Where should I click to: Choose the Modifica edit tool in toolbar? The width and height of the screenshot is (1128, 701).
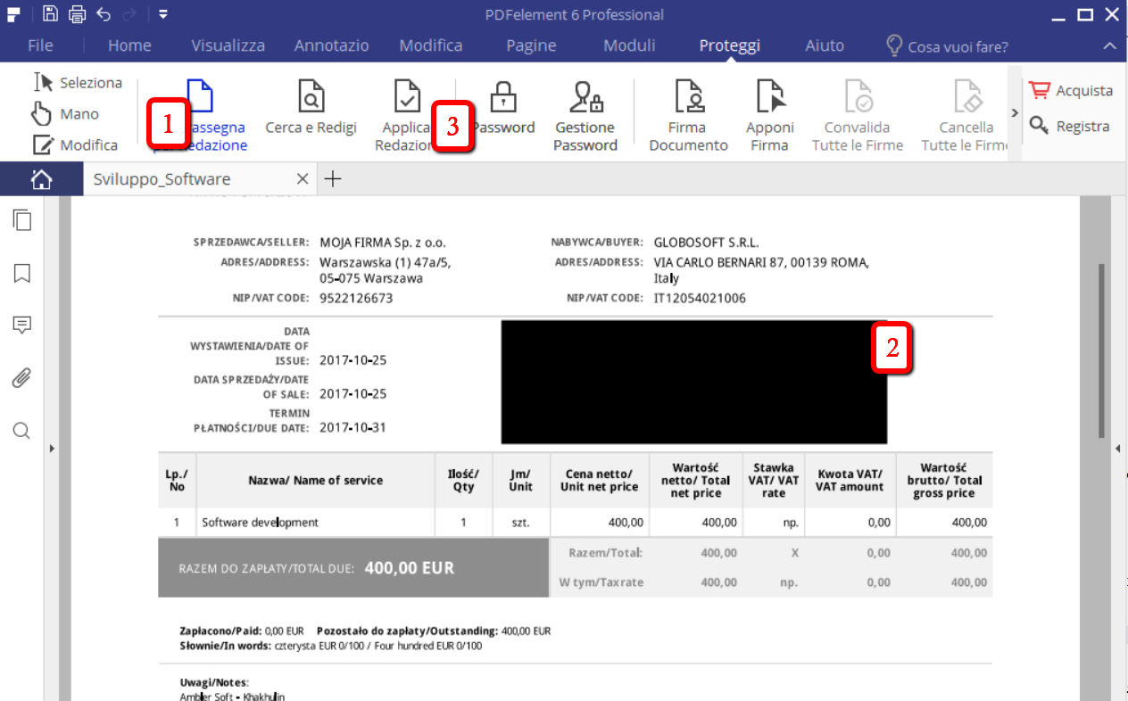(75, 144)
